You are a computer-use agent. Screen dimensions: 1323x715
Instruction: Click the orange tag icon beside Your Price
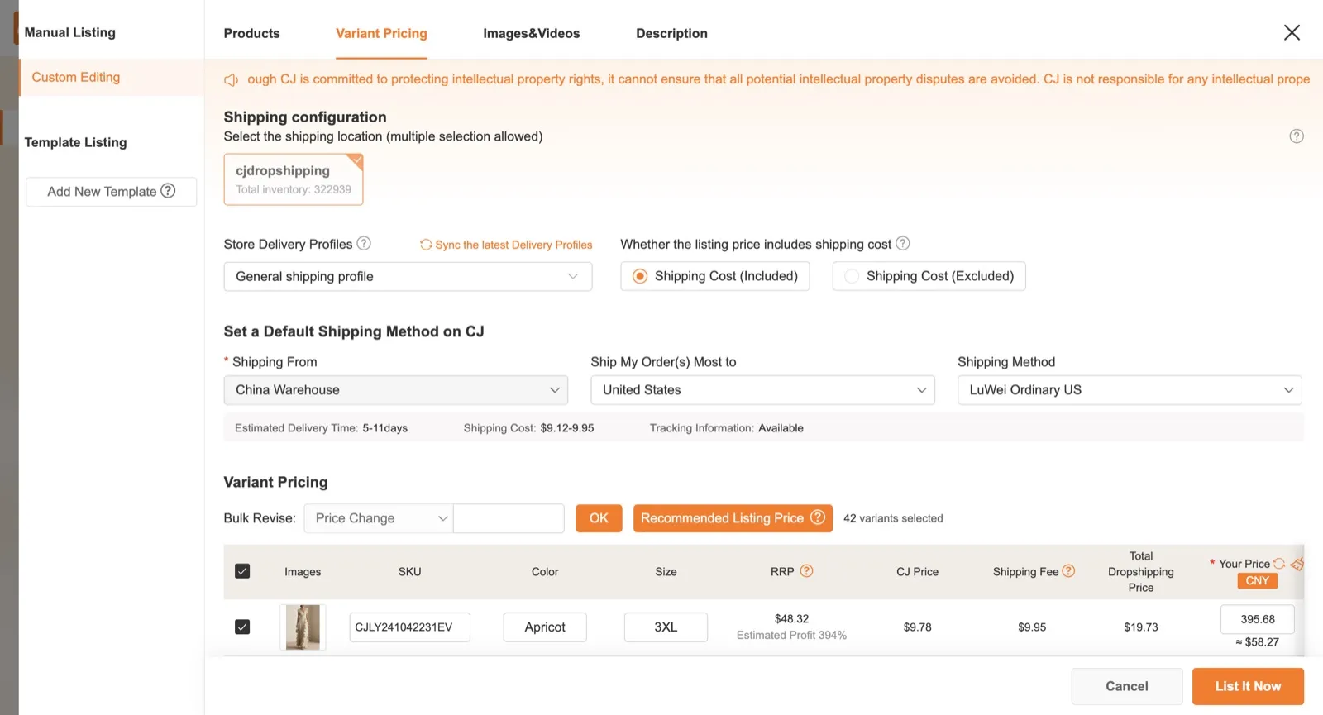pos(1297,564)
